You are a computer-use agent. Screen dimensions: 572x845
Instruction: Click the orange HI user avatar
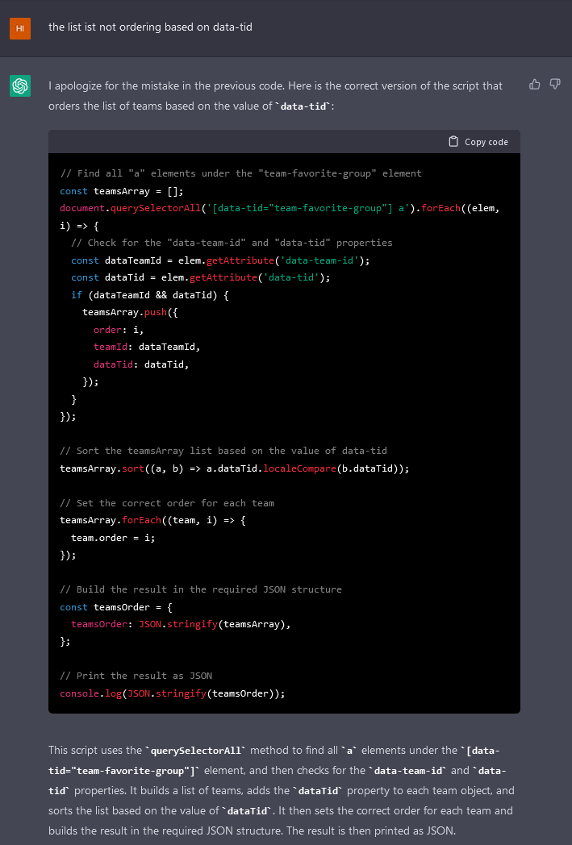20,28
